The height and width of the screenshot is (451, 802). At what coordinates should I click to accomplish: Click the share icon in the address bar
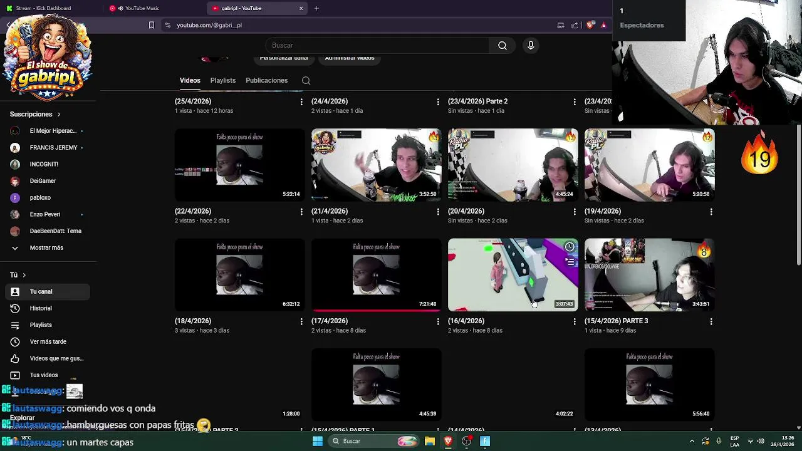[575, 25]
